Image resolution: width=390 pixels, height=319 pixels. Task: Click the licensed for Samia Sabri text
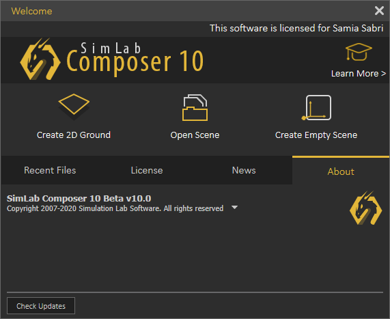coord(296,28)
